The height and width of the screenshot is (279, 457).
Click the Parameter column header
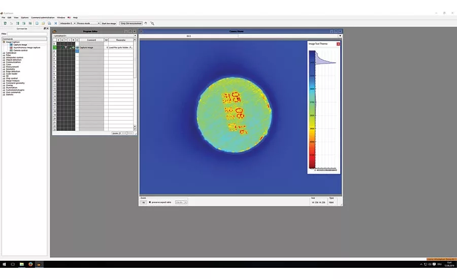(x=121, y=40)
